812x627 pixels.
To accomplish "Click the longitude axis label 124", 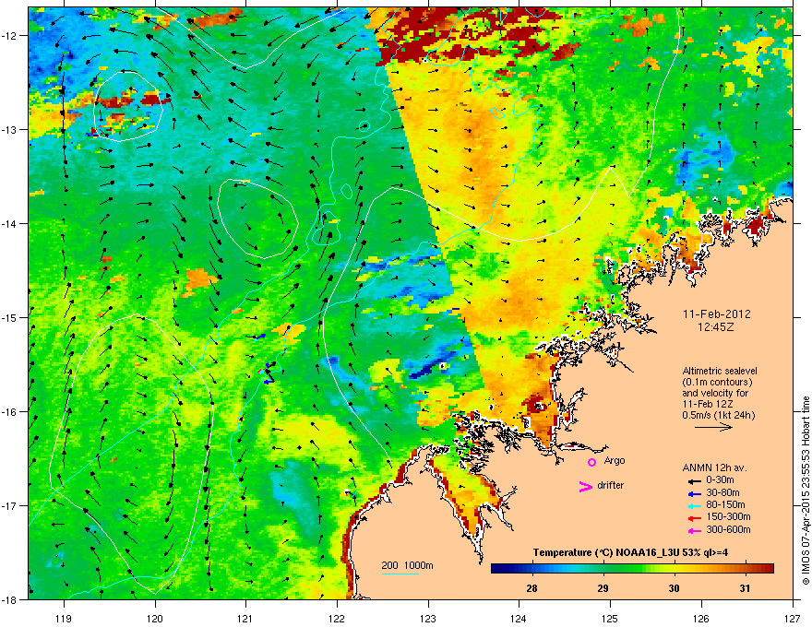I will tap(519, 618).
